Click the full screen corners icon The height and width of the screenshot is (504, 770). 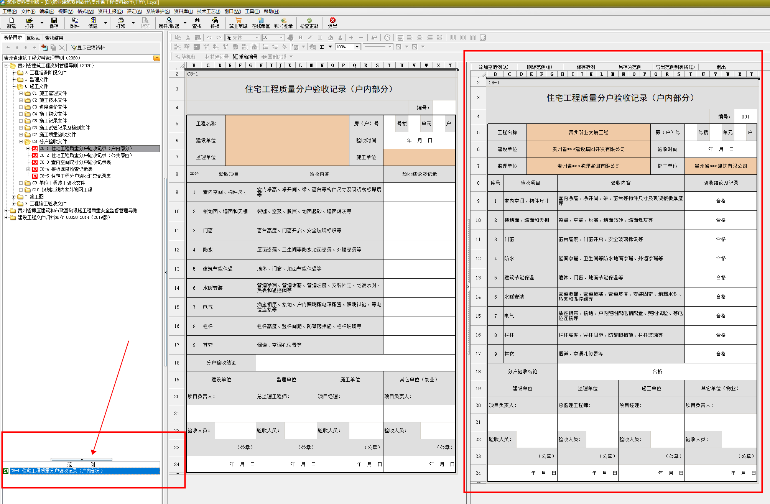[483, 38]
